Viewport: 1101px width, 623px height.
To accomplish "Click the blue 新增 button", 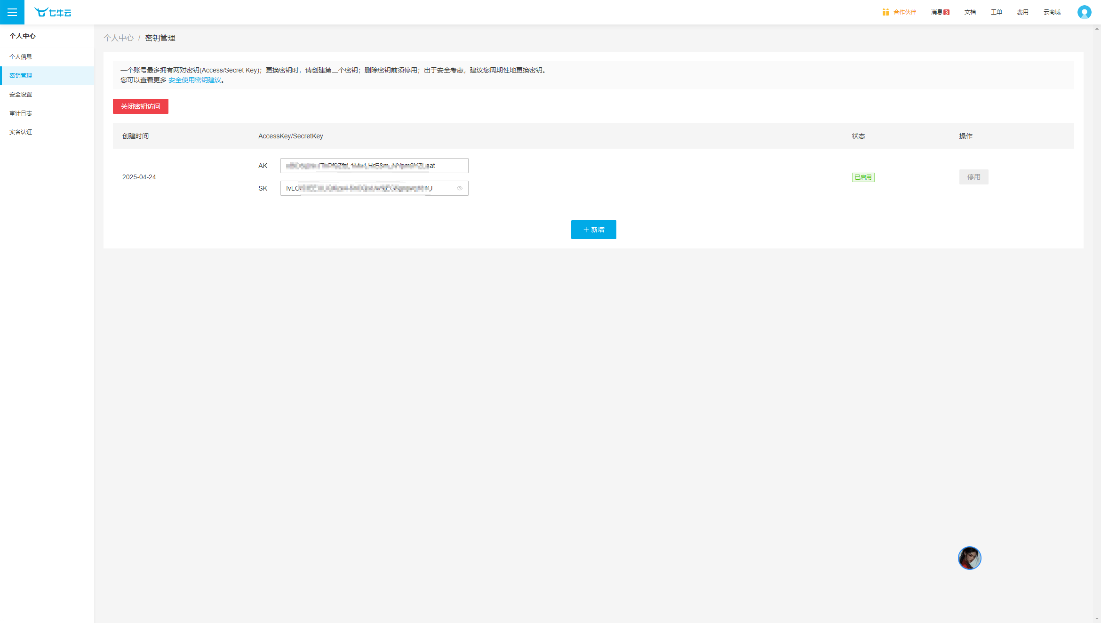I will pyautogui.click(x=593, y=230).
